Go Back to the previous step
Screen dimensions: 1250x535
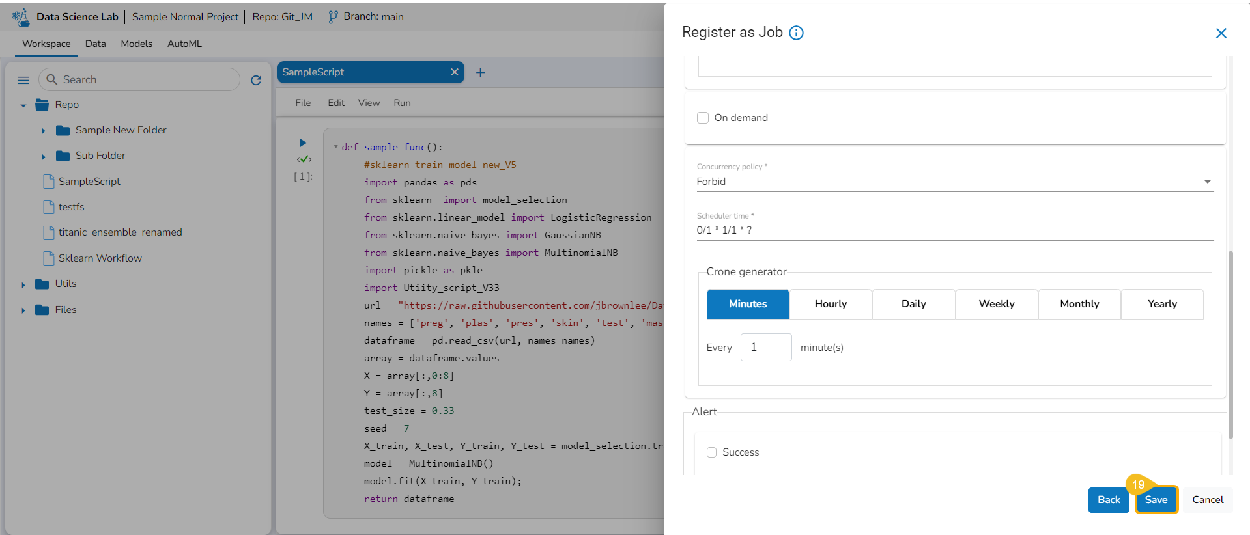click(1108, 500)
